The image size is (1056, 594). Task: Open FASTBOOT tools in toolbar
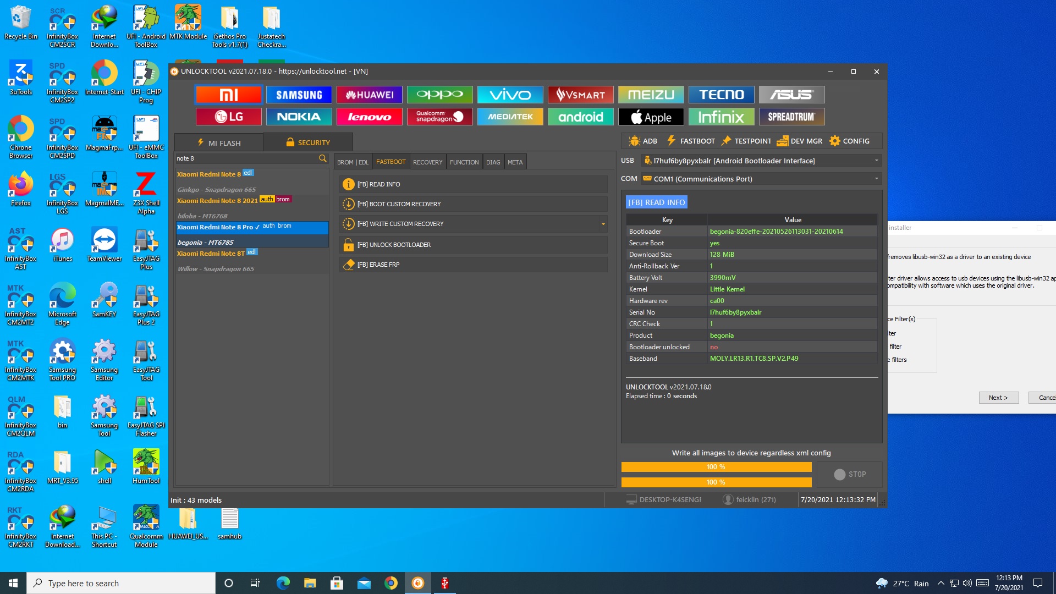pos(691,141)
